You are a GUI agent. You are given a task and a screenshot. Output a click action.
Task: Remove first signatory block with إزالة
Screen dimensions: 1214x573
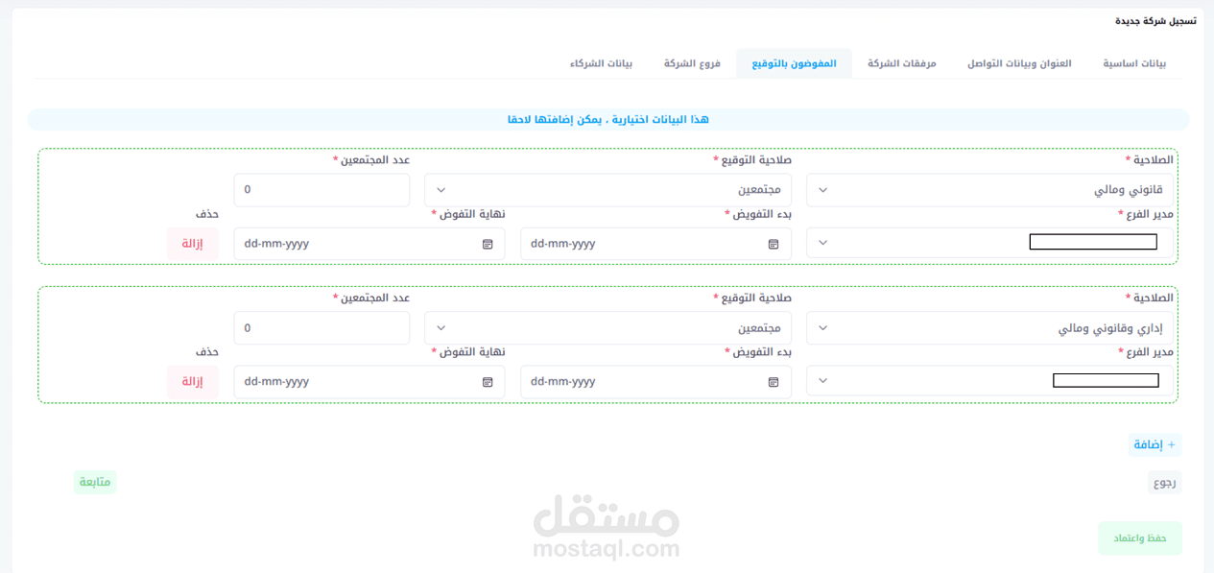click(x=193, y=244)
